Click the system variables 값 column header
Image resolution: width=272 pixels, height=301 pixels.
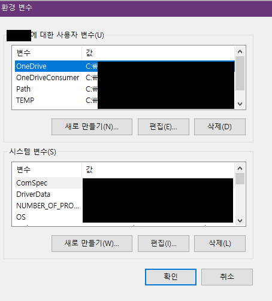click(158, 170)
